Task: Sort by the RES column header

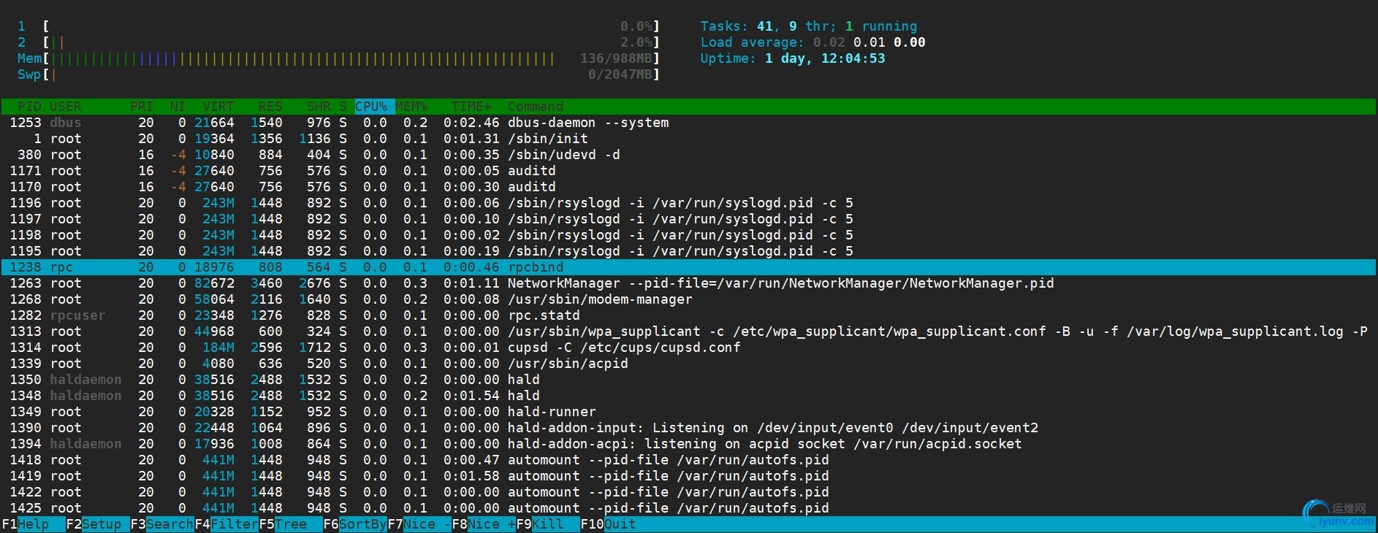Action: [x=270, y=107]
